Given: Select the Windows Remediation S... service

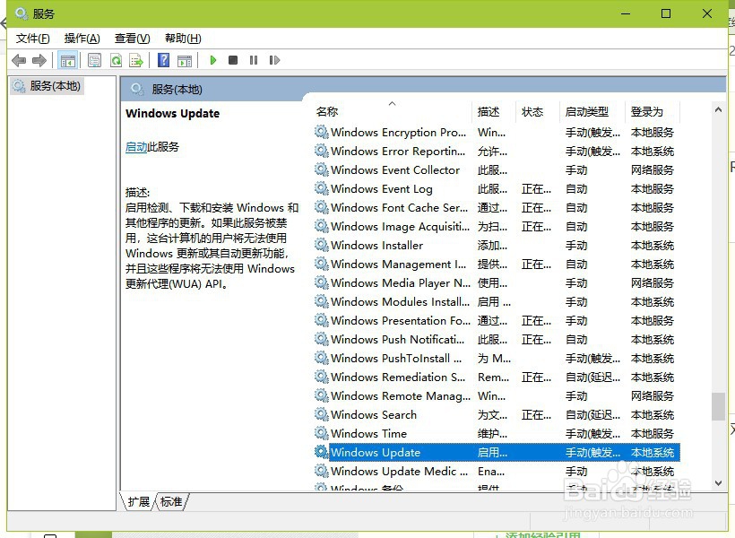Looking at the screenshot, I should point(497,377).
